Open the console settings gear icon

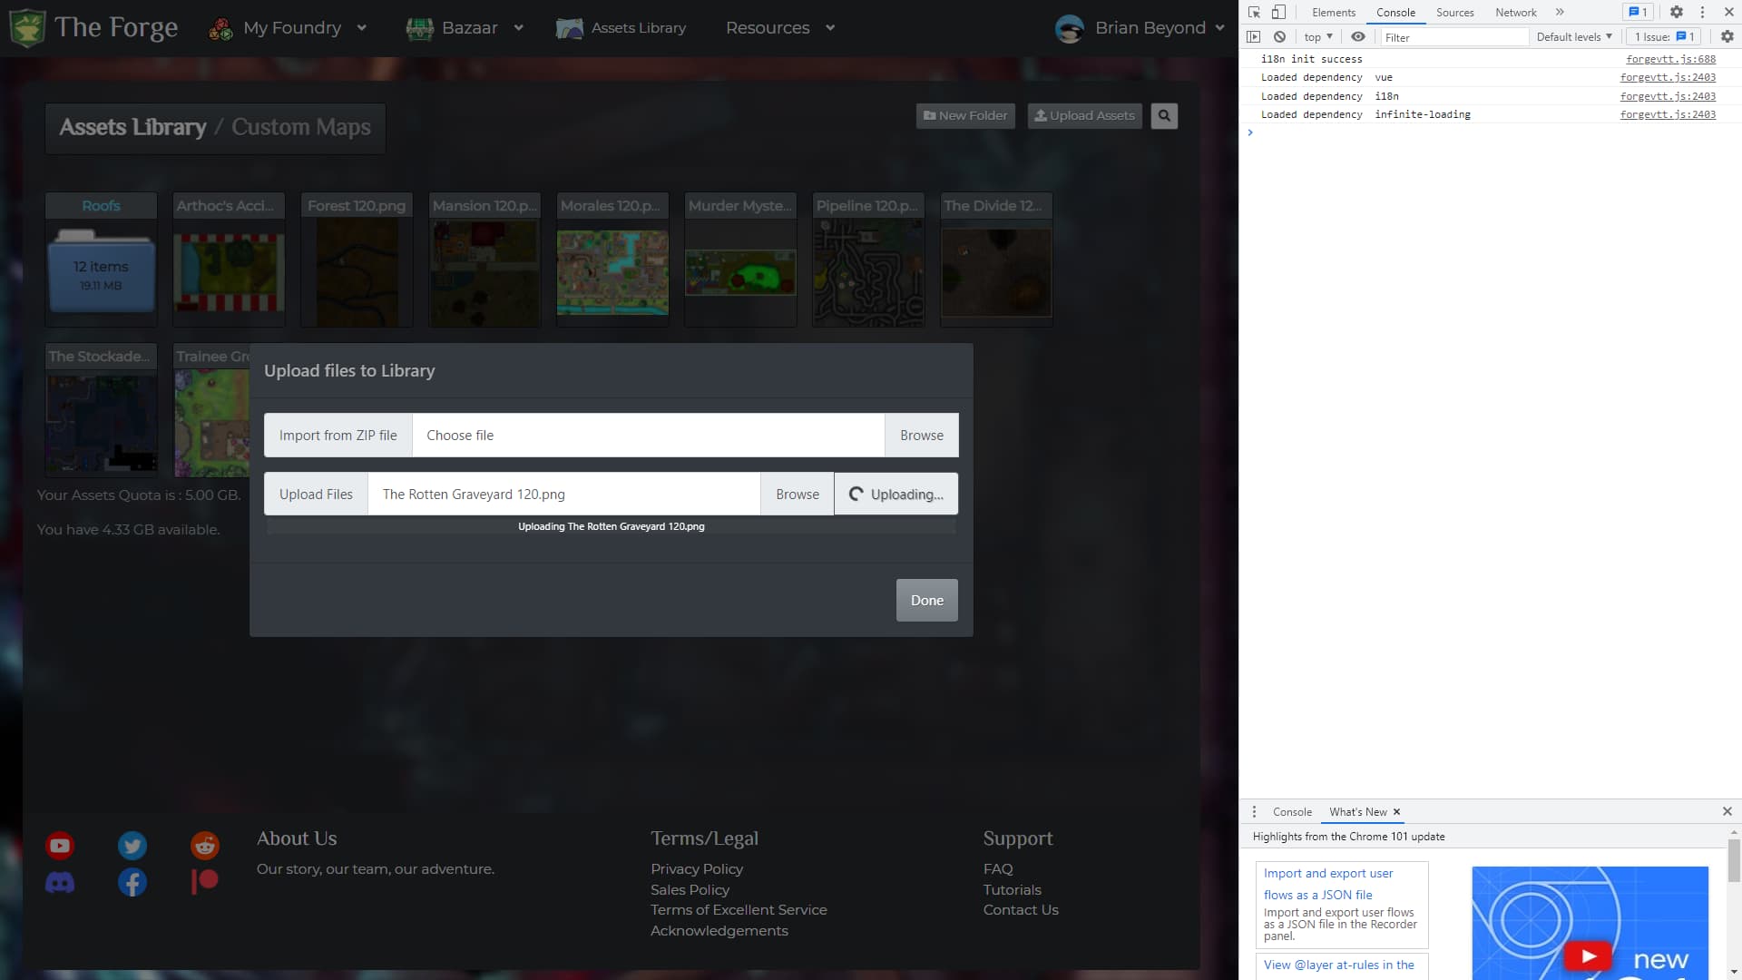1727,37
